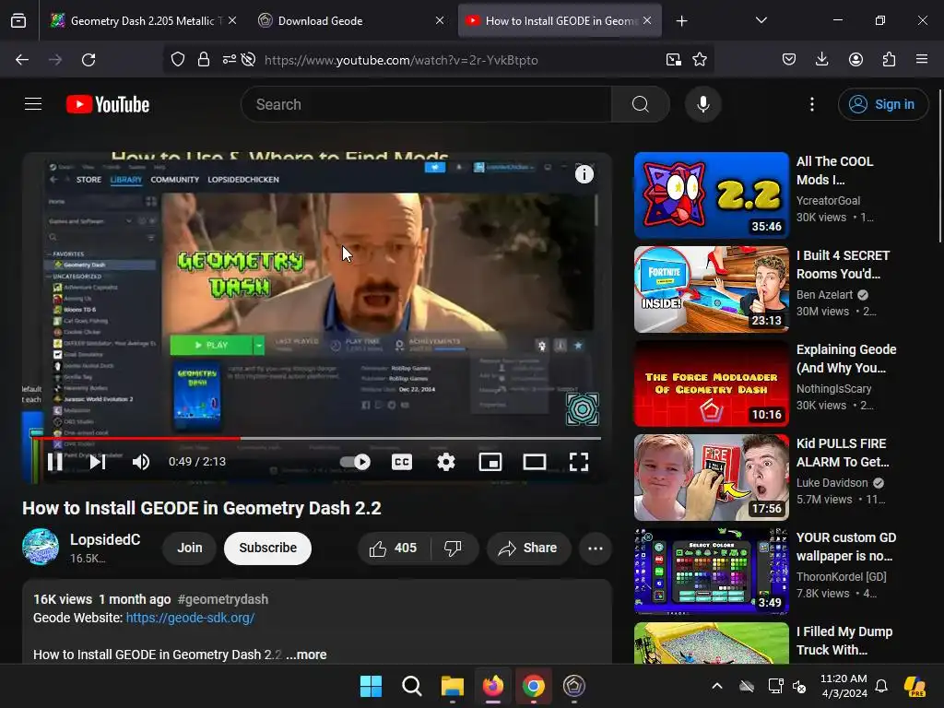List all tabs dropdown arrow

pyautogui.click(x=761, y=20)
